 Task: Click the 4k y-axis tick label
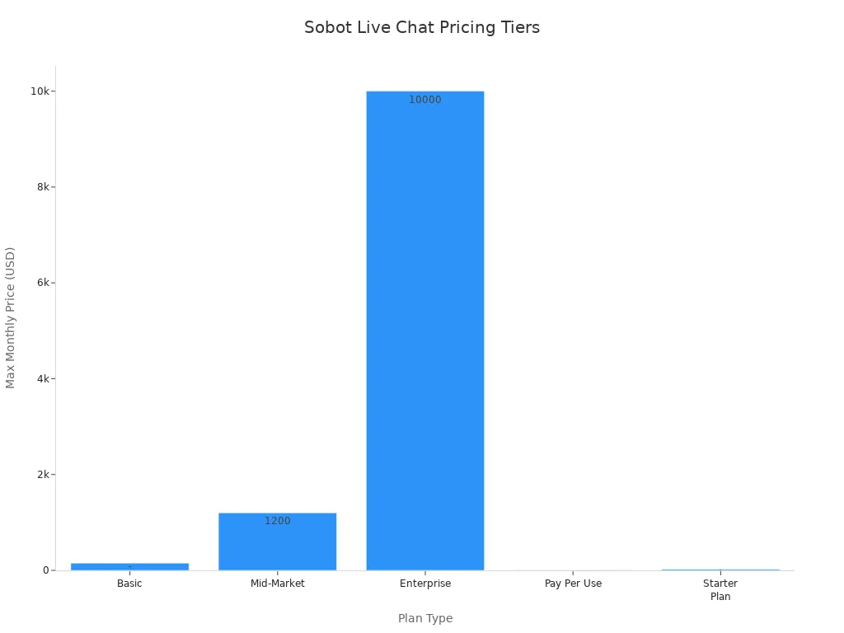pyautogui.click(x=43, y=378)
